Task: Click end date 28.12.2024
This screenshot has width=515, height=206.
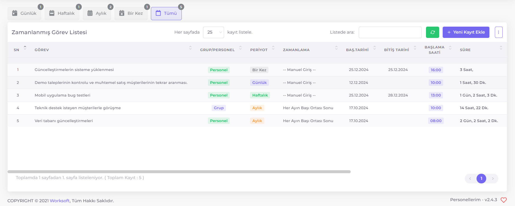Action: (398, 95)
